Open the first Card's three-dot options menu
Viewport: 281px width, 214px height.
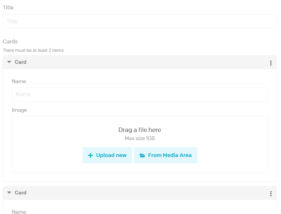tap(271, 63)
